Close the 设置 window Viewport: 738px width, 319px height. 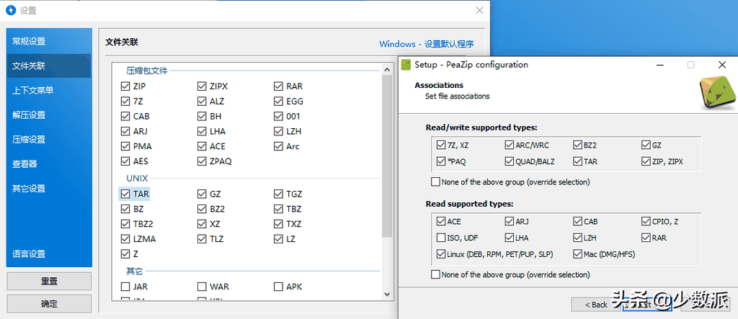(x=479, y=10)
